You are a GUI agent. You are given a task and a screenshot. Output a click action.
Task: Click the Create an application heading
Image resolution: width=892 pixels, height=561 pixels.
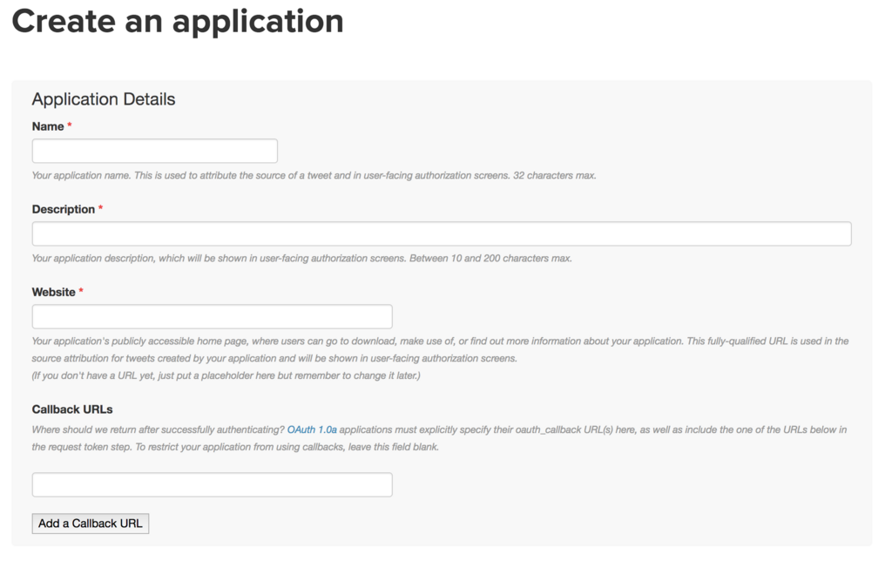[178, 21]
